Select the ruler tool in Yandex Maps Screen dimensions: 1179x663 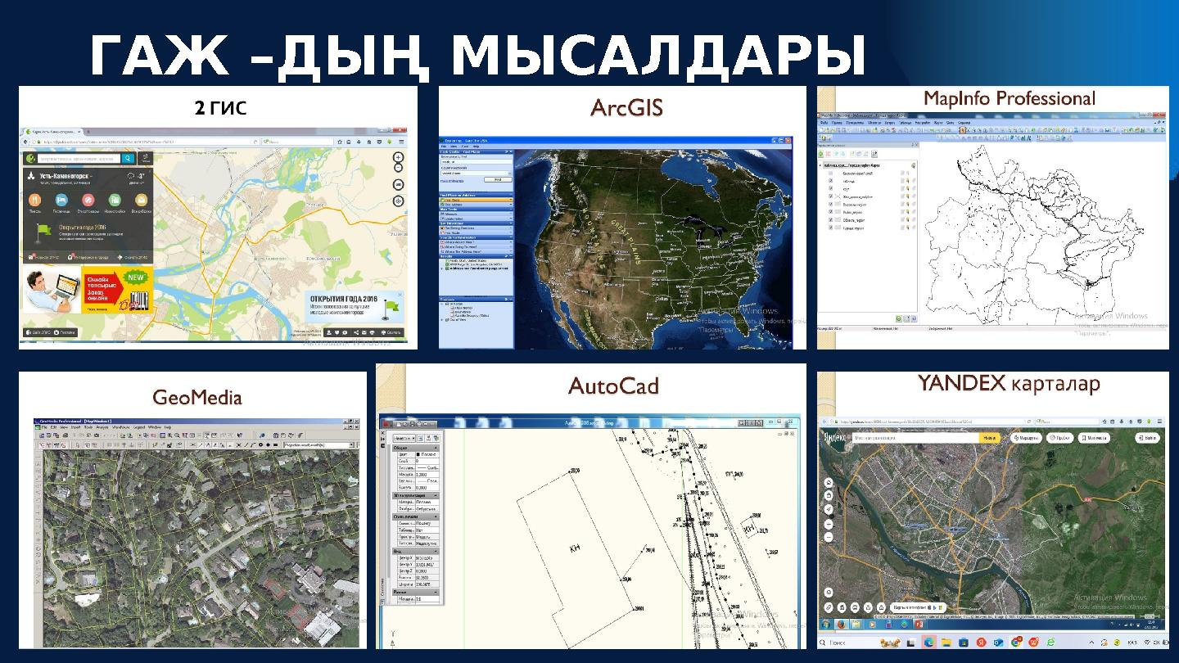tap(828, 607)
